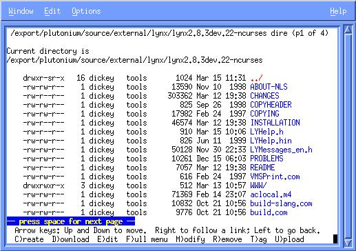Open the CHANGES file link
356x251 pixels.
[x=264, y=96]
